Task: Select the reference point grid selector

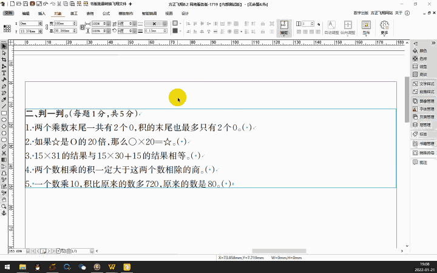Action: coord(7,28)
